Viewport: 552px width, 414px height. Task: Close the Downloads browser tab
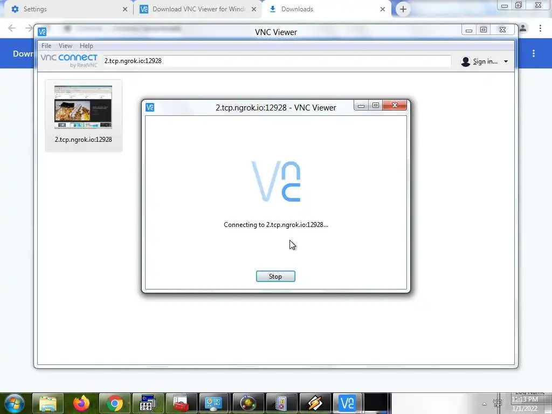383,9
